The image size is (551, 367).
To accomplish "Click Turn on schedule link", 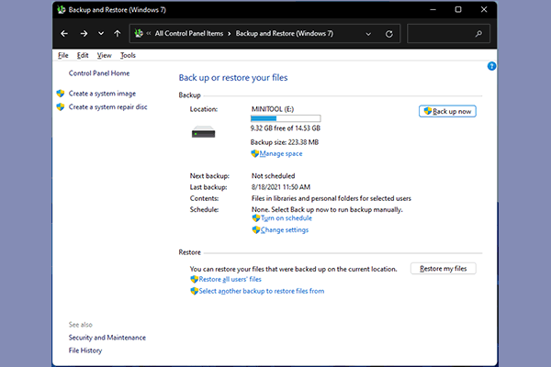I will (x=286, y=218).
